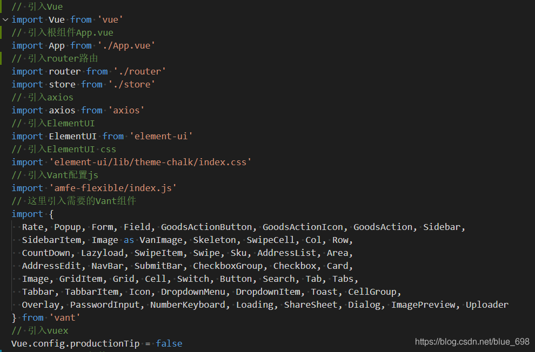Place cursor on './store' string
The image size is (535, 352).
(x=132, y=85)
